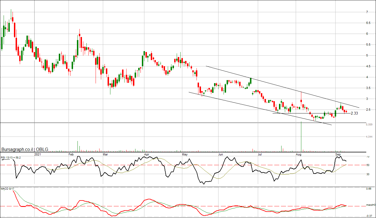
Task: Click the Bursagraph.co.il website watermark
Action: coord(17,150)
